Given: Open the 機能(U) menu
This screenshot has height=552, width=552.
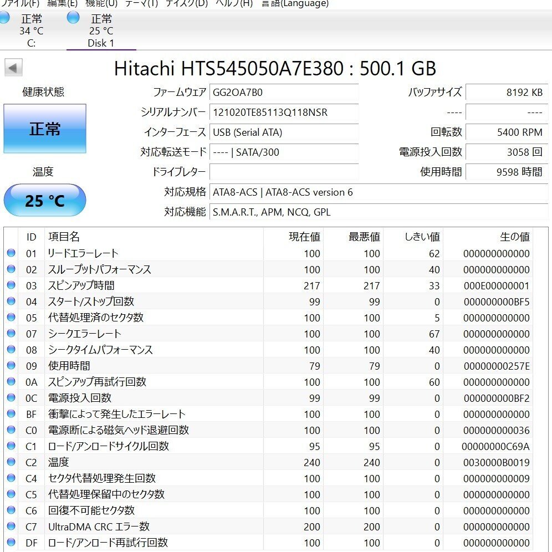Looking at the screenshot, I should [101, 3].
